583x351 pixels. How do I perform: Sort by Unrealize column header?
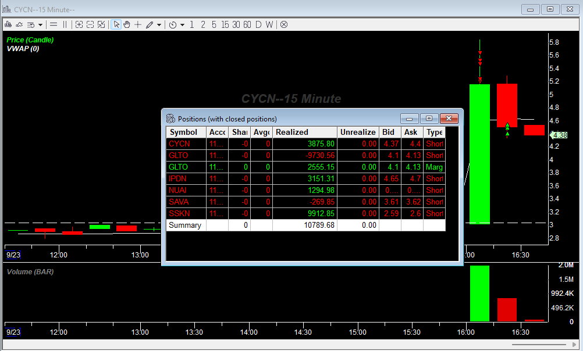[358, 132]
